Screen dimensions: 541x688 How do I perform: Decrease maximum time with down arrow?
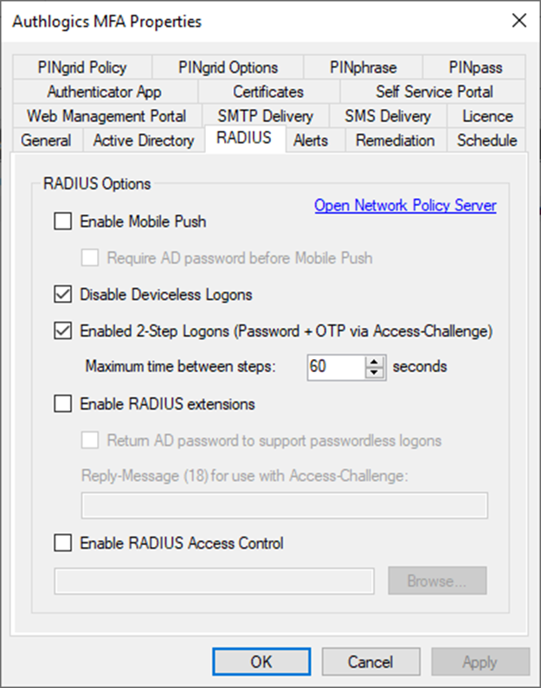coord(374,372)
